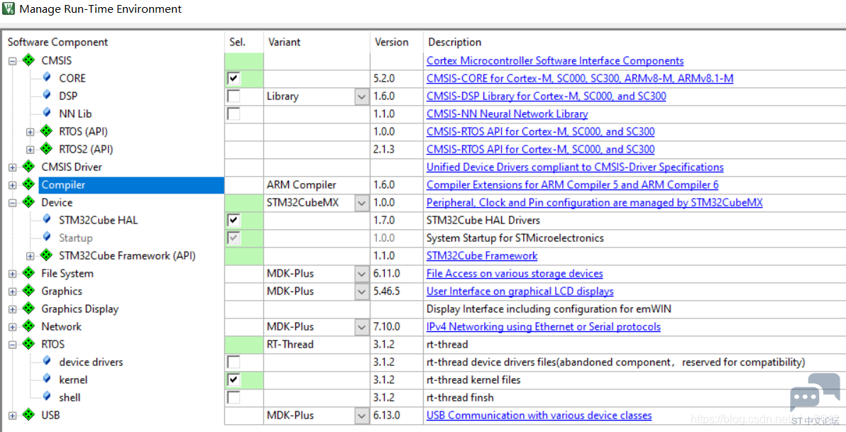Click the green Graphics Display icon

29,309
